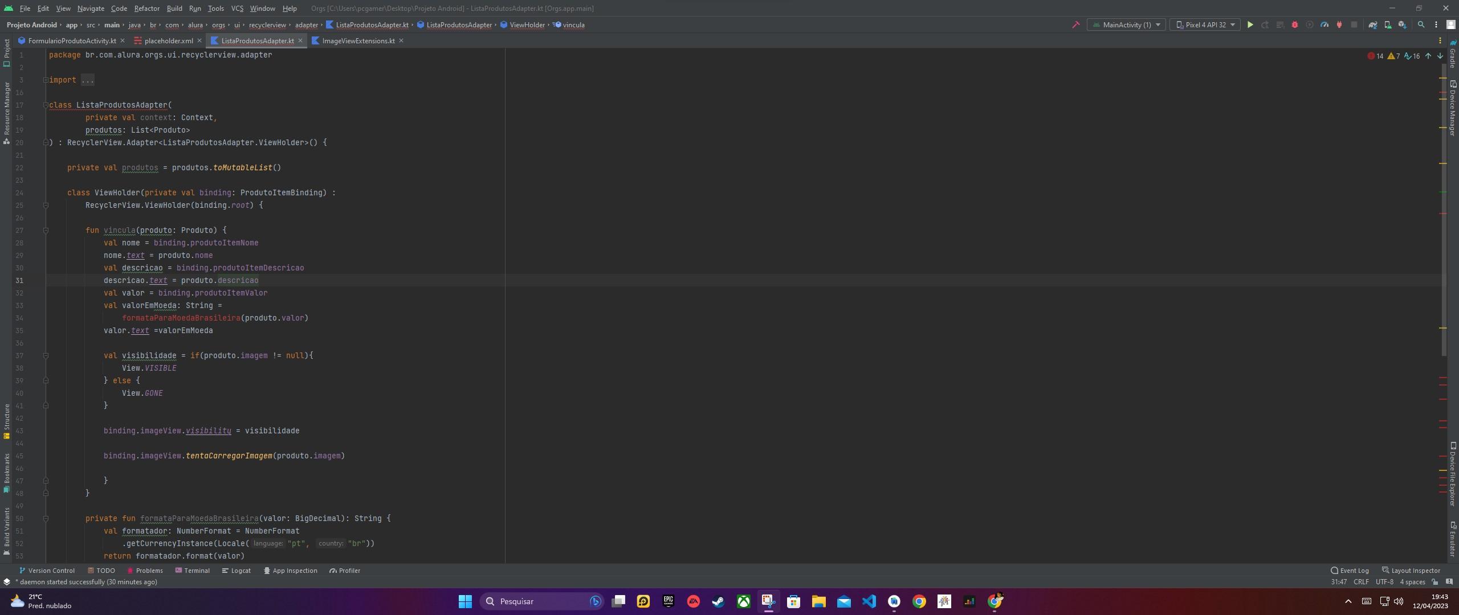Toggle file read-only lock icon
Image resolution: width=1459 pixels, height=615 pixels.
[x=1434, y=582]
